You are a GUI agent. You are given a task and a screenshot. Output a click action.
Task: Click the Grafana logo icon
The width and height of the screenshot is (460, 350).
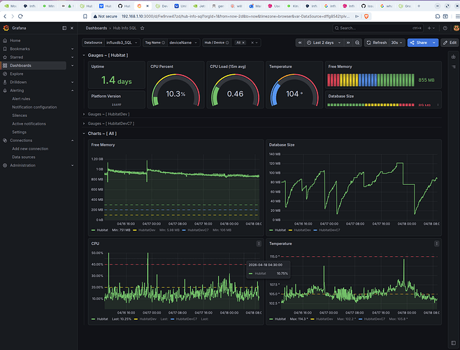click(x=6, y=29)
